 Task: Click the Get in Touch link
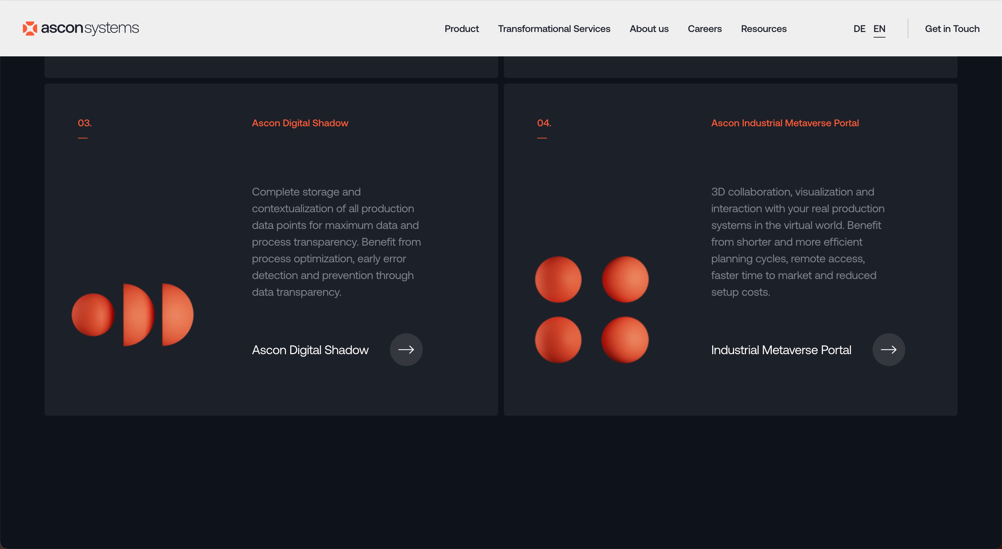tap(952, 29)
